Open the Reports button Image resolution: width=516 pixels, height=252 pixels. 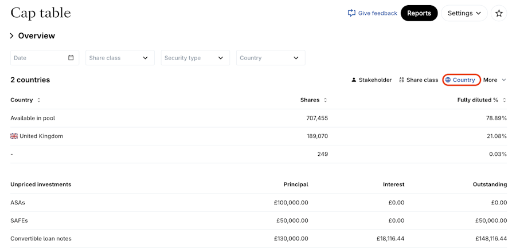click(x=419, y=13)
